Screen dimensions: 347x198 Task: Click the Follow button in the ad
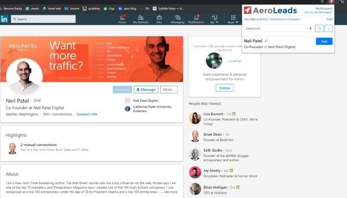[x=225, y=88]
